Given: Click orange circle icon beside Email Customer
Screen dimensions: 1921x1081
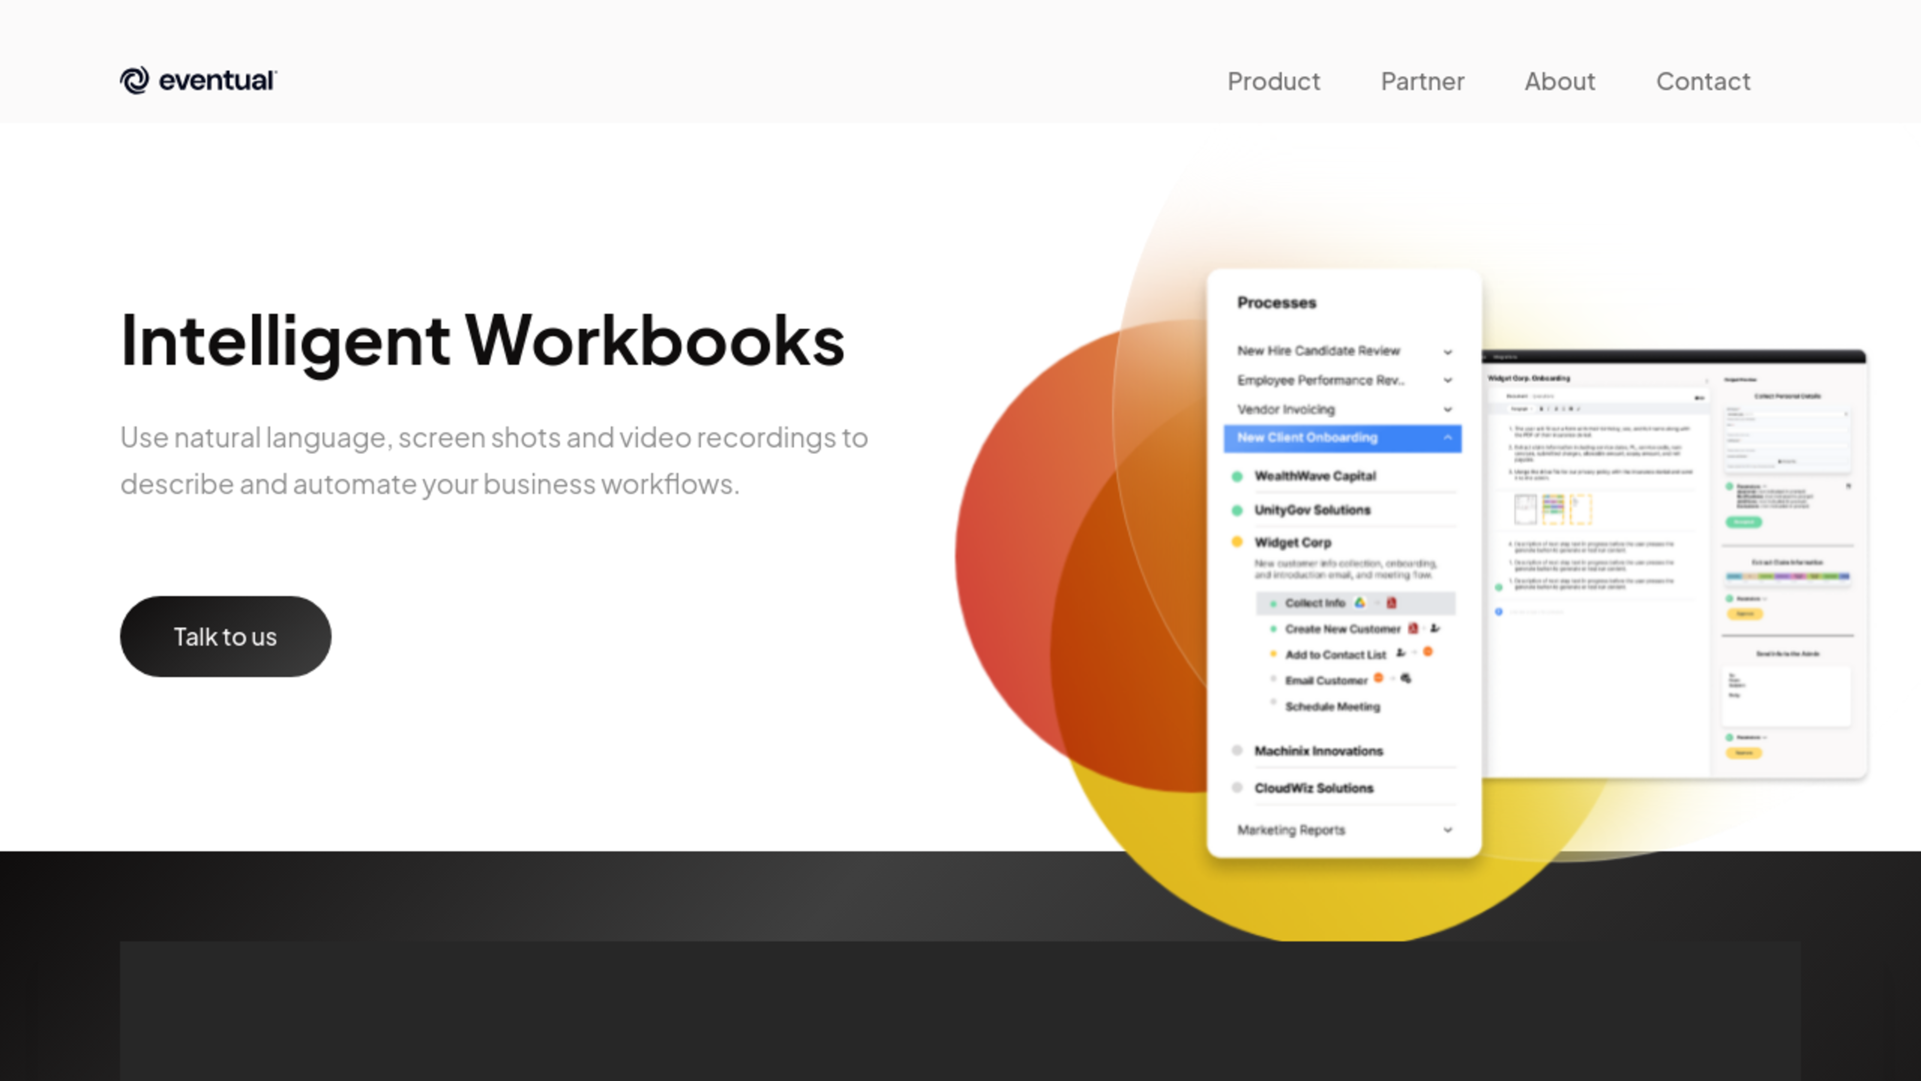Looking at the screenshot, I should click(x=1379, y=678).
